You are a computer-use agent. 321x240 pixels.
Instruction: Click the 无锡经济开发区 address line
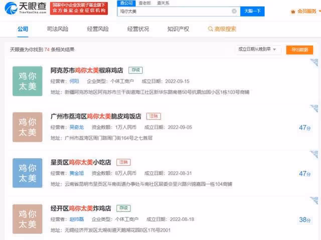pyautogui.click(x=110, y=230)
